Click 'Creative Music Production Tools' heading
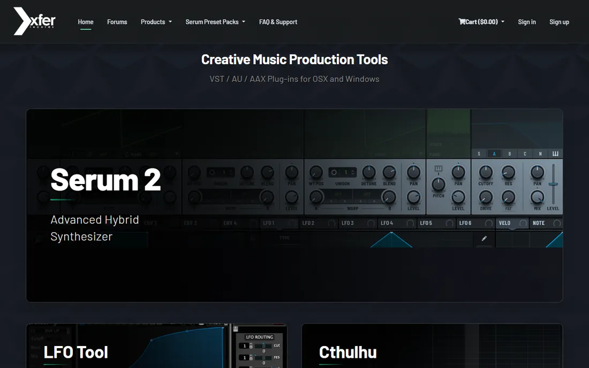Viewport: 589px width, 368px height. pyautogui.click(x=294, y=59)
